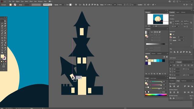Open the Object menu
Image resolution: width=194 pixels, height=109 pixels.
click(x=18, y=2)
